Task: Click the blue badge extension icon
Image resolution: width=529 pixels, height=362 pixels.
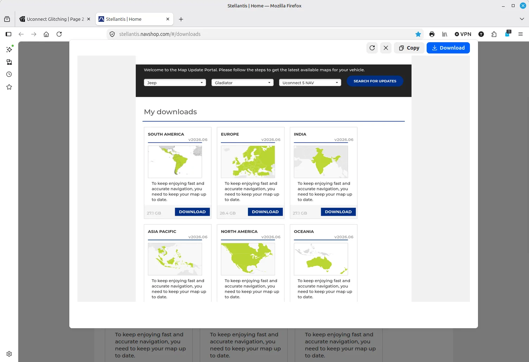Action: (x=507, y=34)
